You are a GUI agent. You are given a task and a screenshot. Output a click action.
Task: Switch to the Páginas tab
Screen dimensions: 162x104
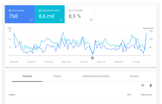tap(27, 76)
